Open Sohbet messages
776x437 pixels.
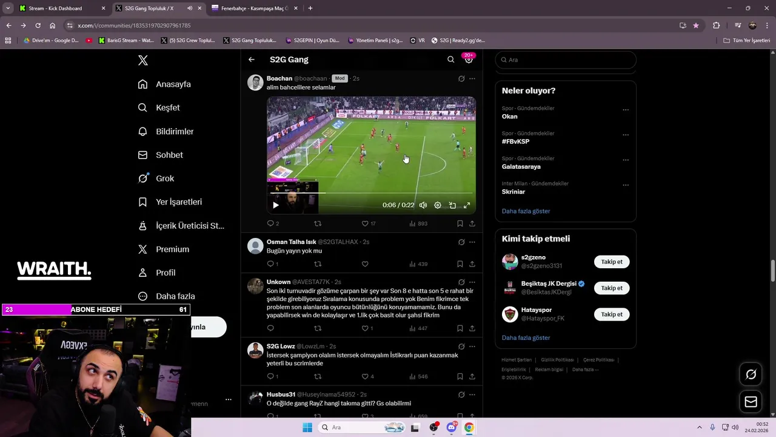coord(161,155)
